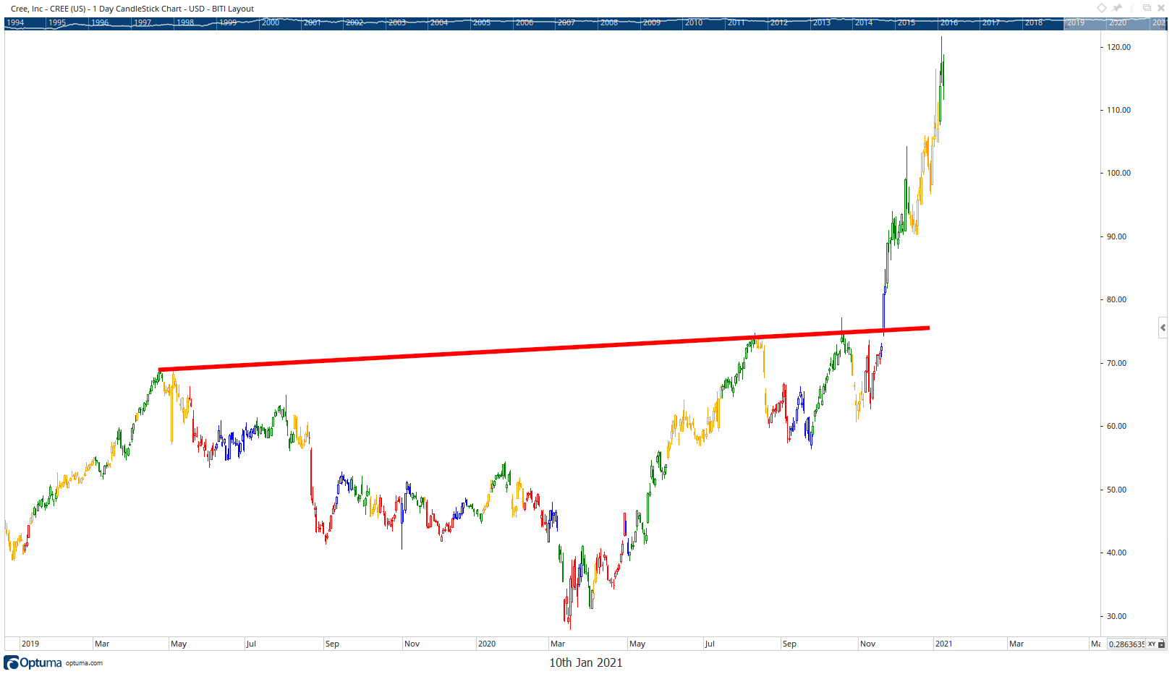Click the XY scale button

1152,644
